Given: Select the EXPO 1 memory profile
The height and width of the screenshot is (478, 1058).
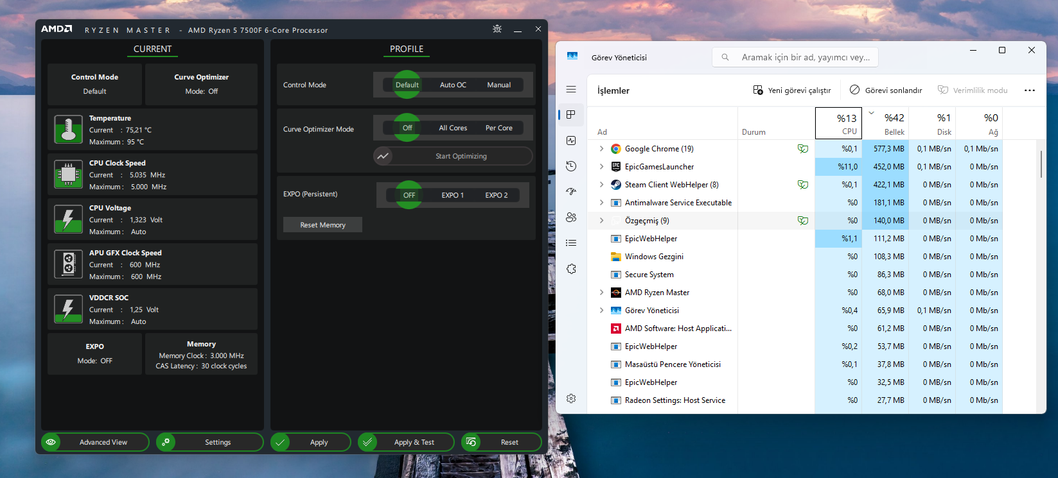Looking at the screenshot, I should click(x=452, y=195).
